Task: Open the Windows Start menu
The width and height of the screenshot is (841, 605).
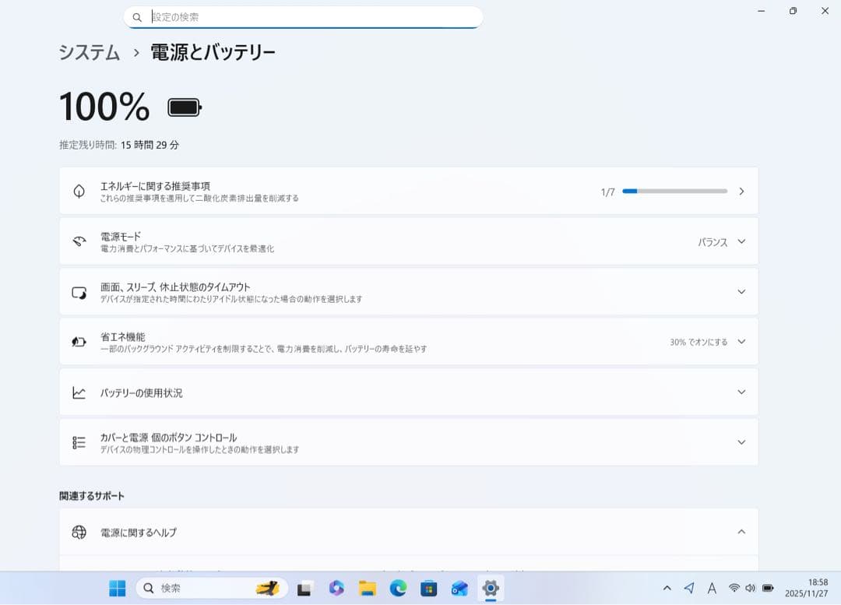Action: 118,589
